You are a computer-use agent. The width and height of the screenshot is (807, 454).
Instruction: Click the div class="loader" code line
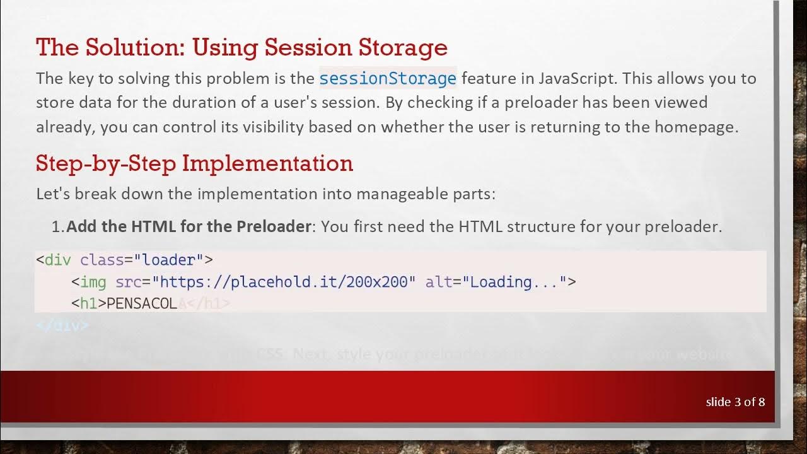[x=124, y=260]
